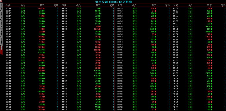
Task: Click the first column's 笔数 header
Action: 56,5
